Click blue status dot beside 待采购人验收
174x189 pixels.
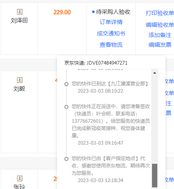click(93, 12)
